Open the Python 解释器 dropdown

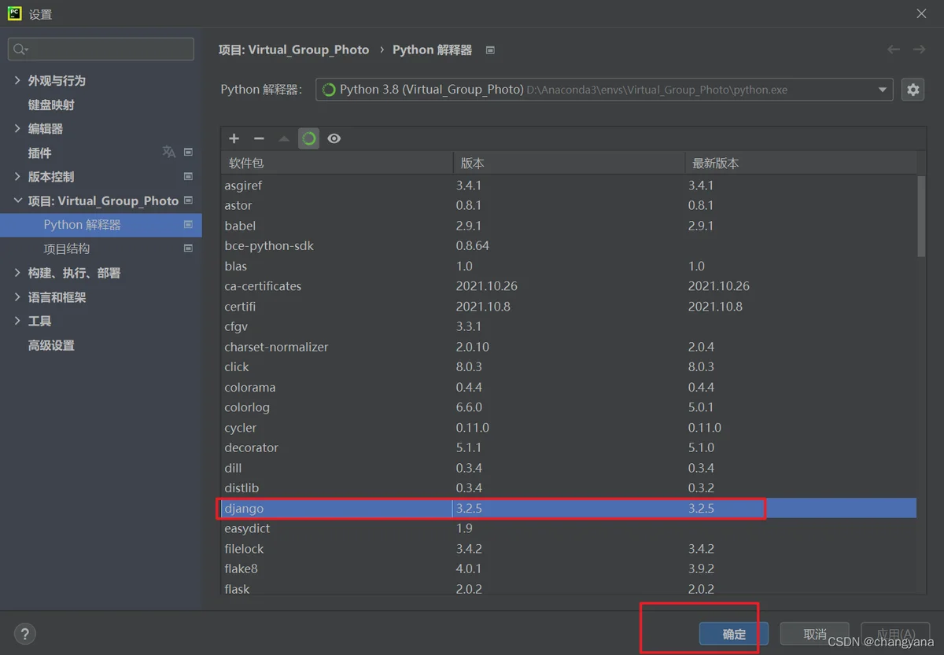(x=604, y=90)
